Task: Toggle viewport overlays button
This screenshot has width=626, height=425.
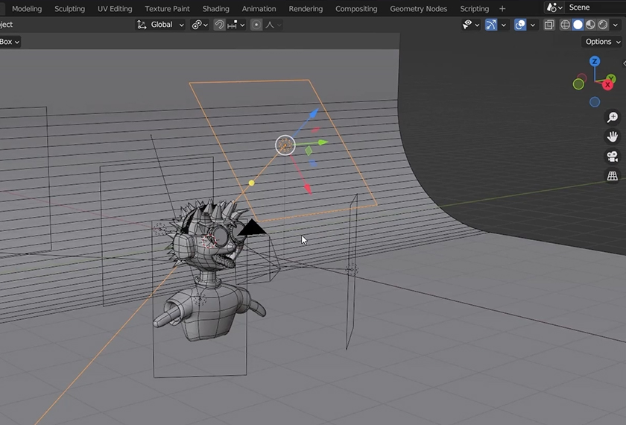Action: [x=520, y=25]
